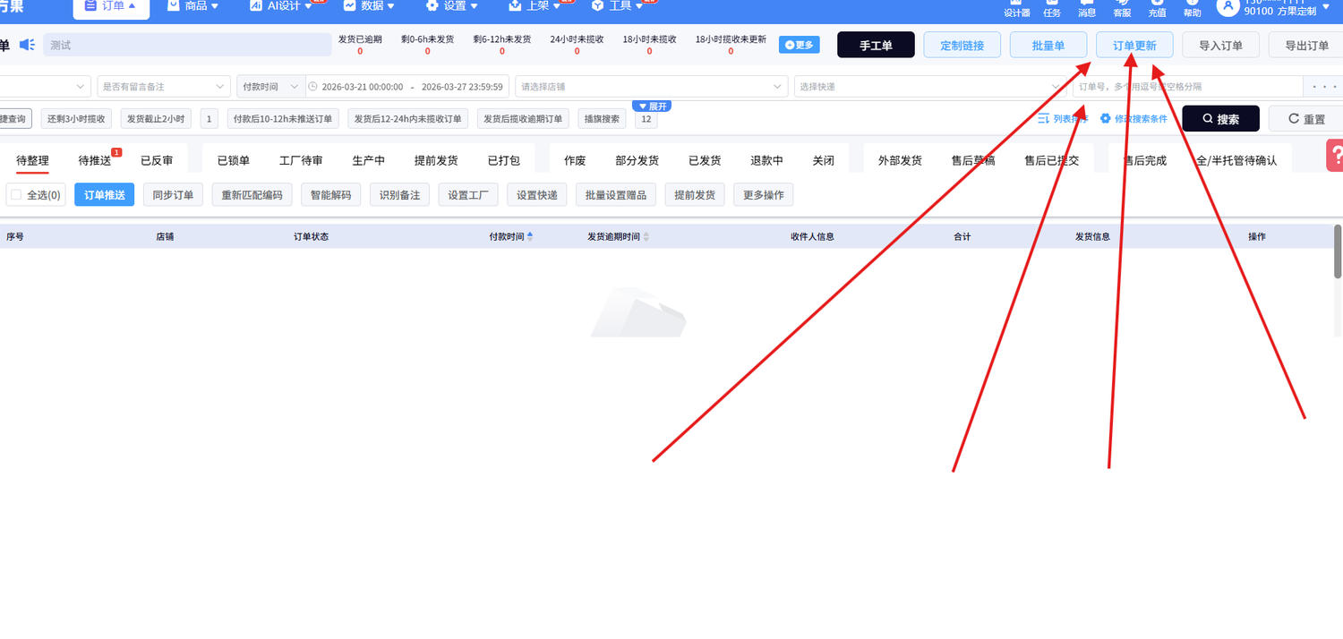Open the 消息 messages icon

[x=1086, y=8]
